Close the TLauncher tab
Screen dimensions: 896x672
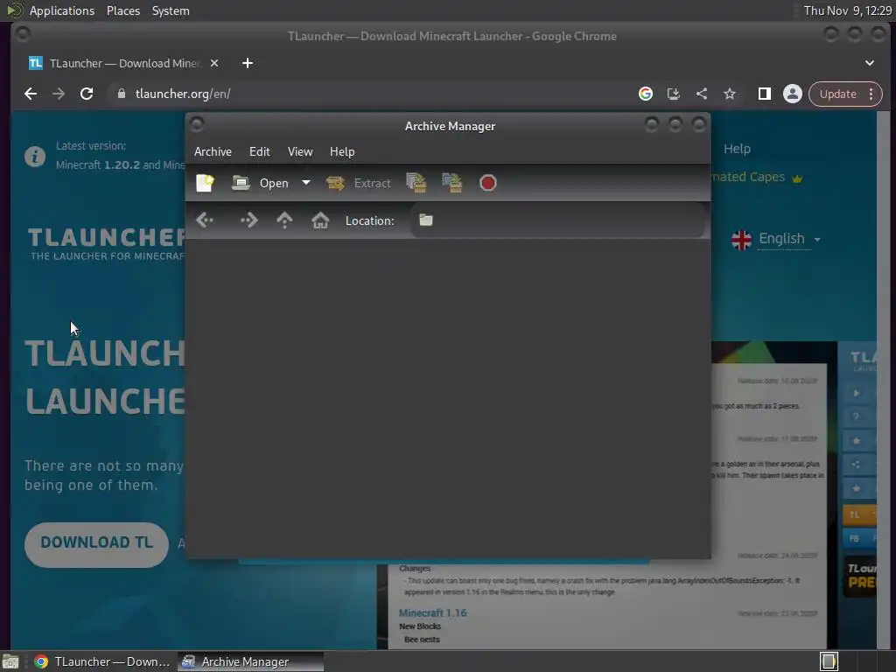(x=214, y=63)
